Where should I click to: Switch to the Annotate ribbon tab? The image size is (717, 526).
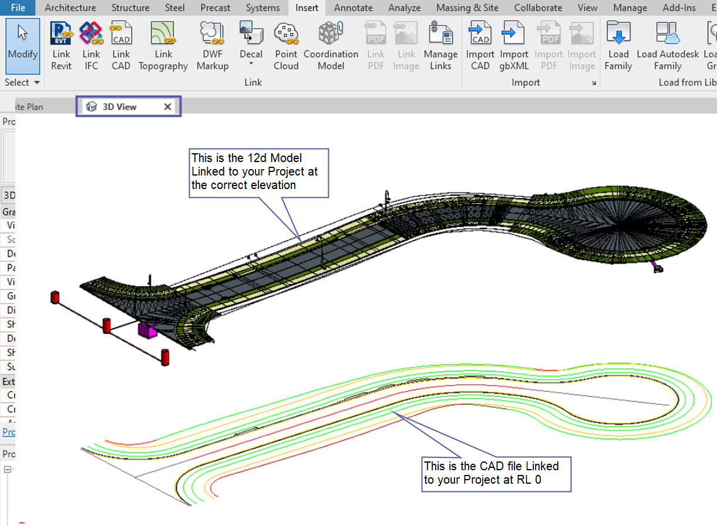click(x=354, y=8)
